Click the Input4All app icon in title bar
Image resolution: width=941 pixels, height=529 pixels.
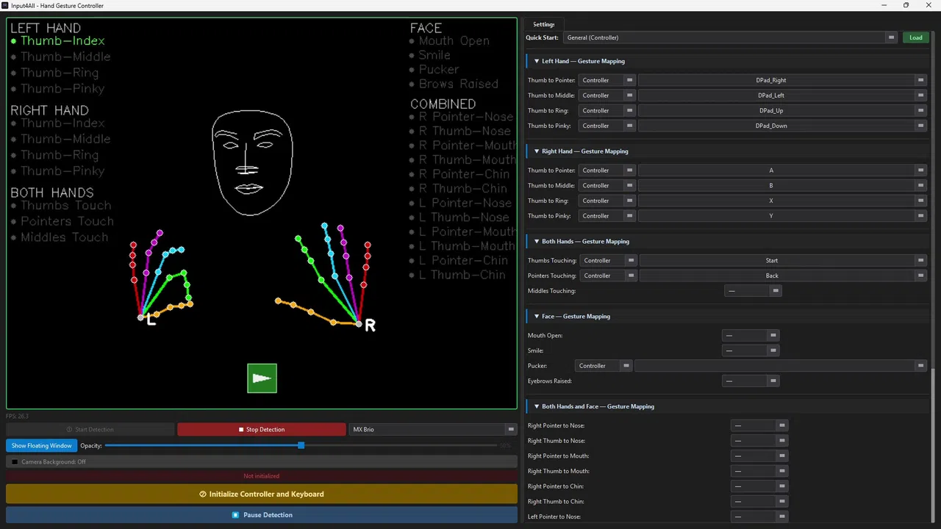click(x=5, y=5)
